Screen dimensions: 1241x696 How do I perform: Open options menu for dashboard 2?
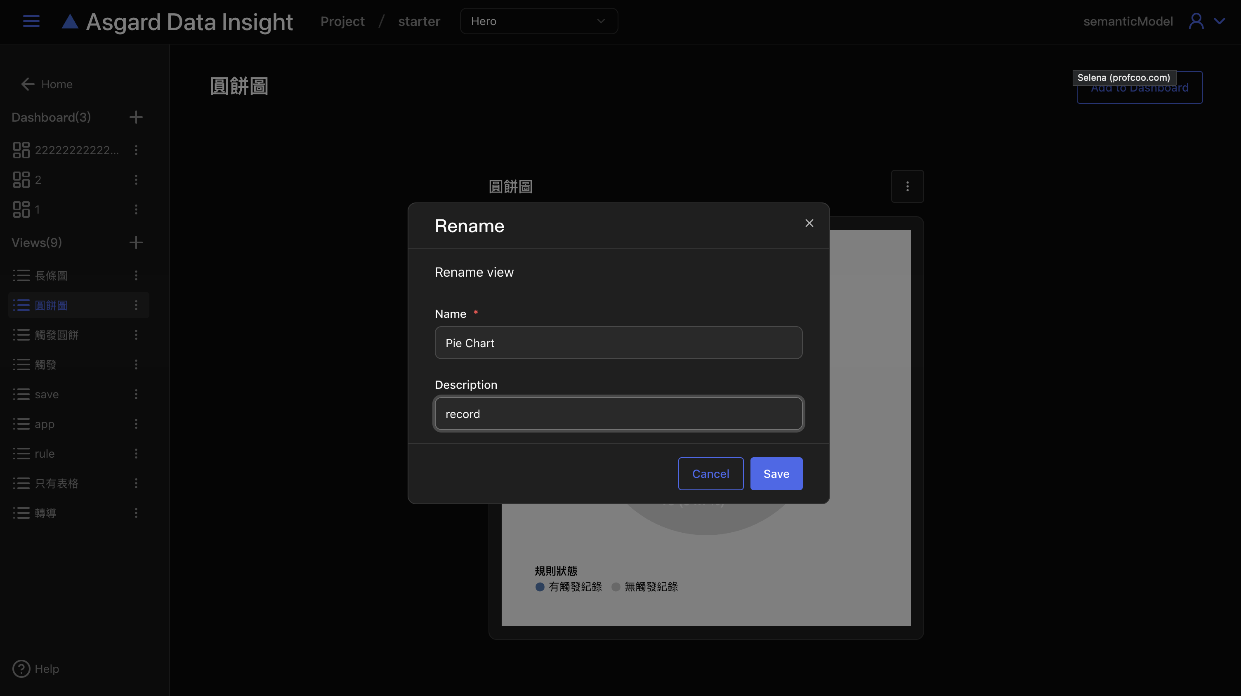pyautogui.click(x=136, y=179)
